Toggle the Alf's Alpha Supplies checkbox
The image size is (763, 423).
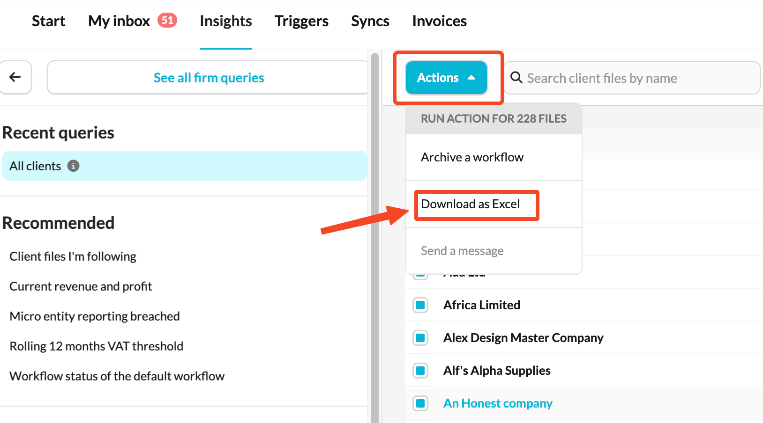(420, 371)
